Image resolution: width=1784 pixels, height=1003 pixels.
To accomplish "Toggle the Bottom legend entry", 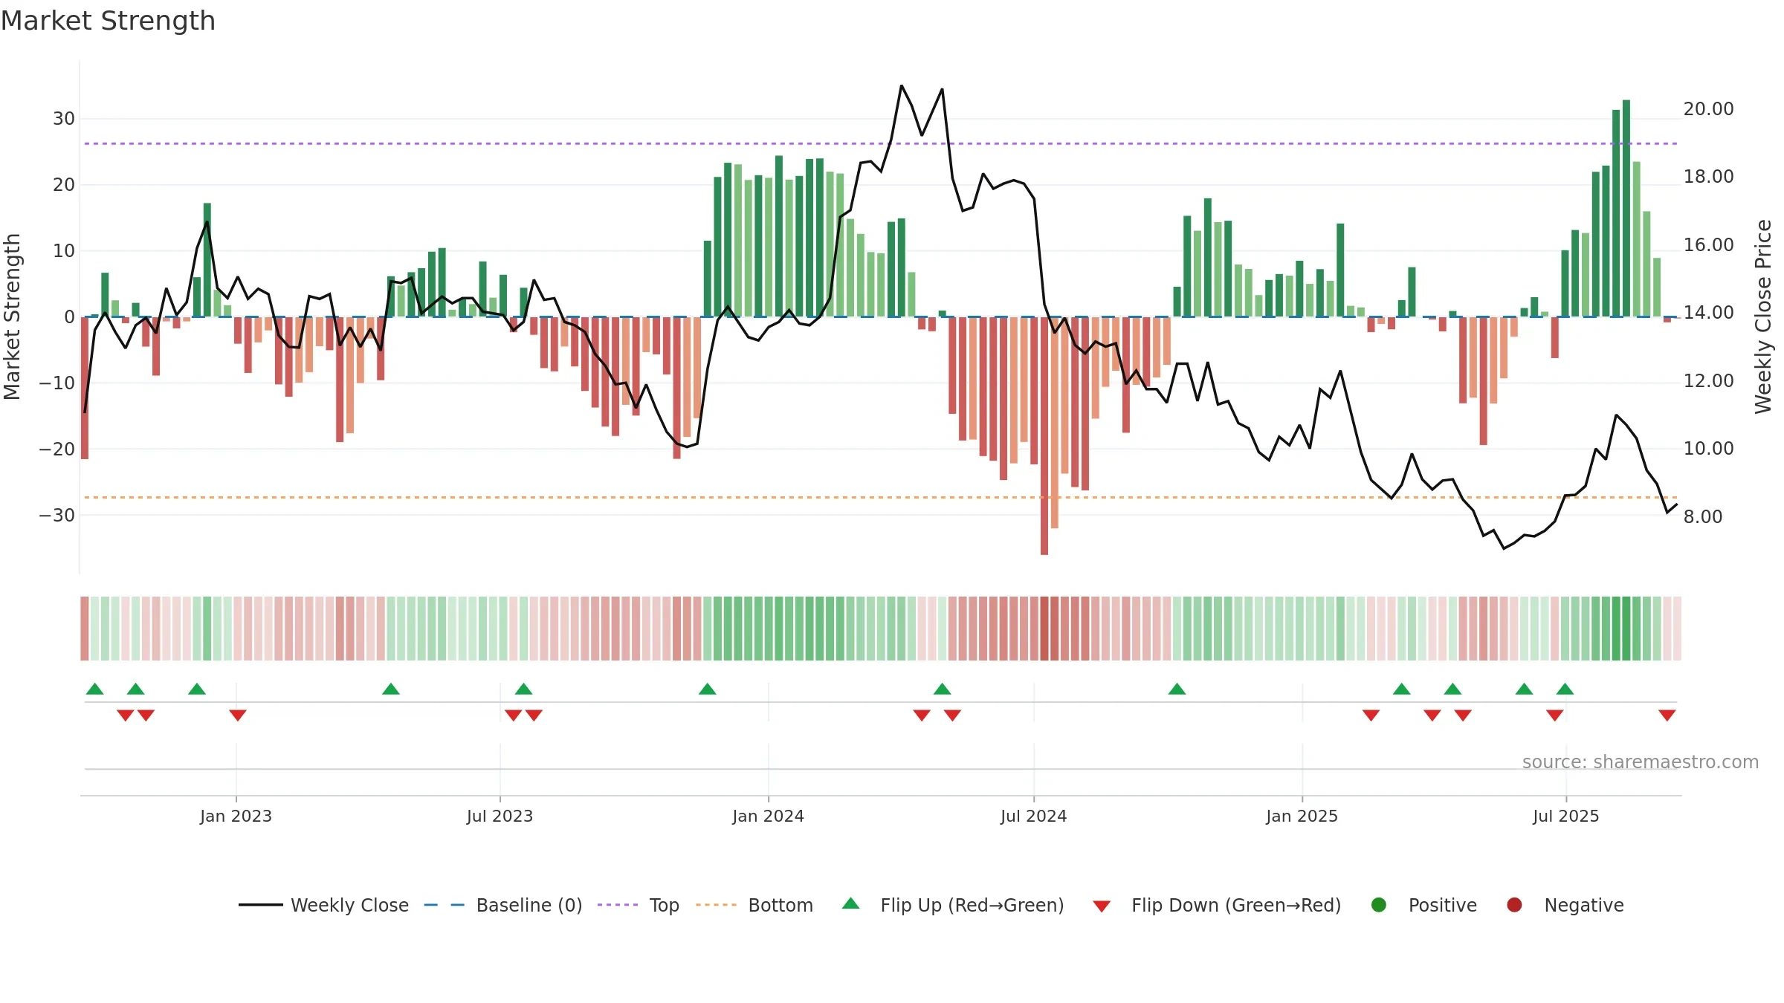I will tap(754, 905).
